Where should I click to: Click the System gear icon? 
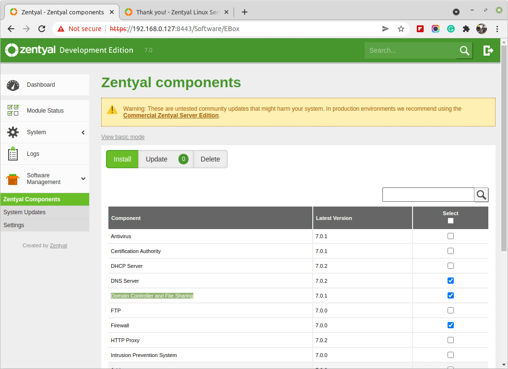pyautogui.click(x=13, y=132)
